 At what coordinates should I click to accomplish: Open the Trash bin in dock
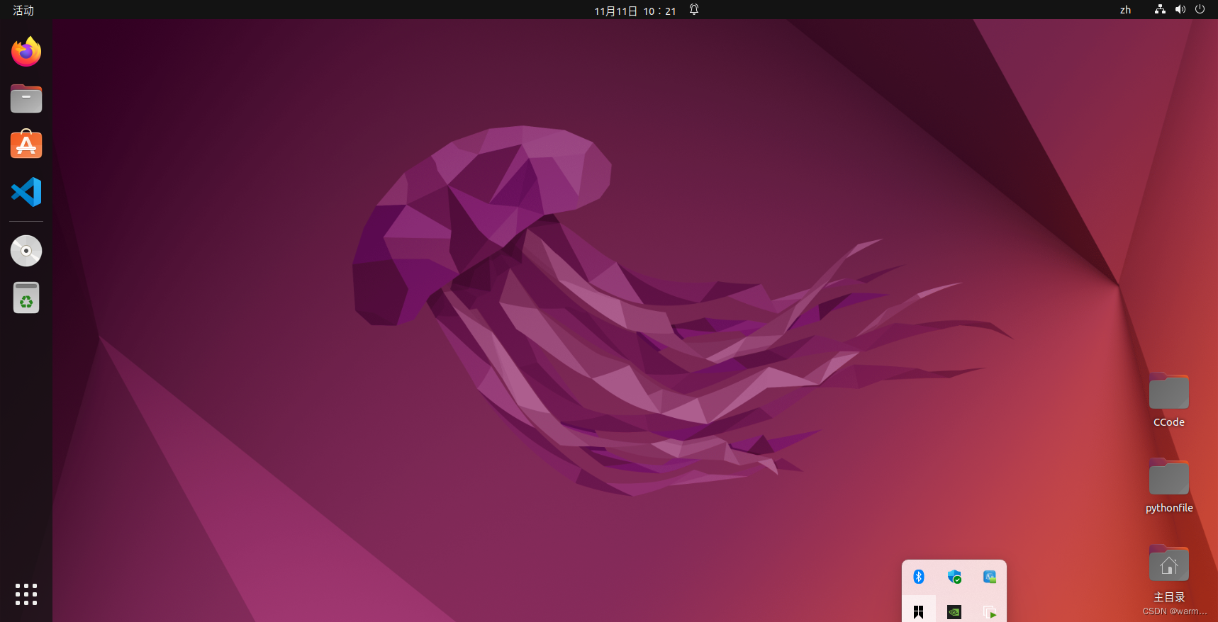pyautogui.click(x=26, y=298)
